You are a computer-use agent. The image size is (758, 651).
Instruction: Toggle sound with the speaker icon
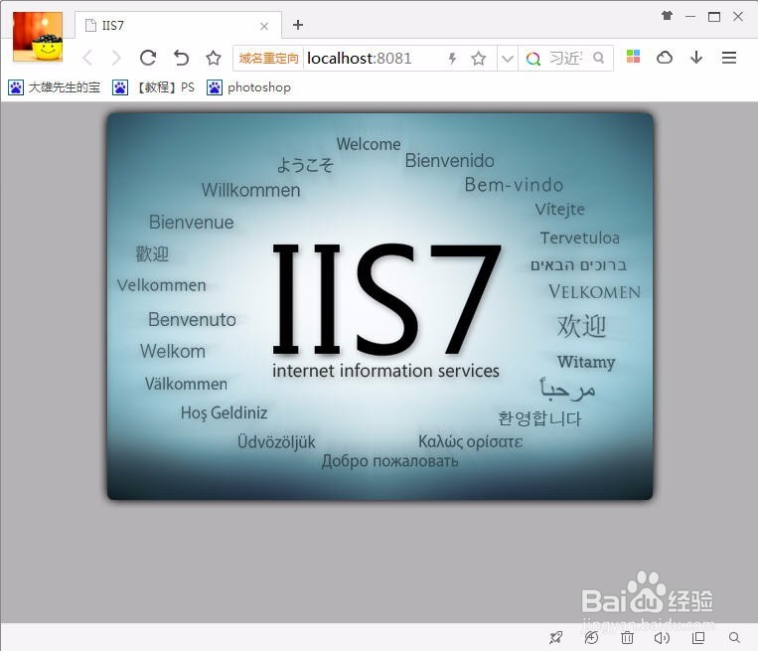(x=662, y=638)
